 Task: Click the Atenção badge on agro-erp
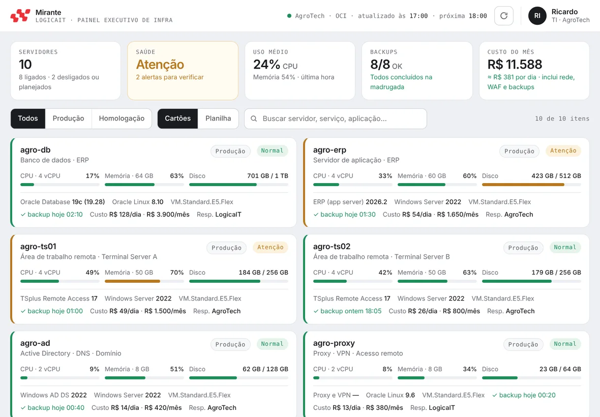point(563,151)
